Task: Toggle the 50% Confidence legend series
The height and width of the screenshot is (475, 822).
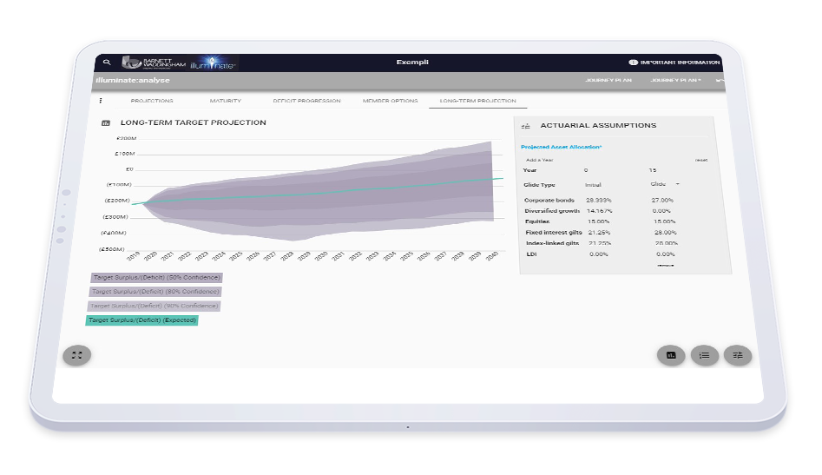Action: (x=156, y=277)
